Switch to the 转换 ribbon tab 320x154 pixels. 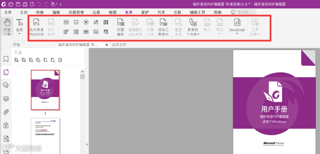tap(40, 12)
